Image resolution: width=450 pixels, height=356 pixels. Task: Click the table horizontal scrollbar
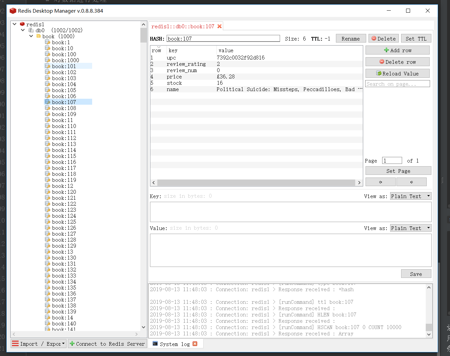[256, 182]
